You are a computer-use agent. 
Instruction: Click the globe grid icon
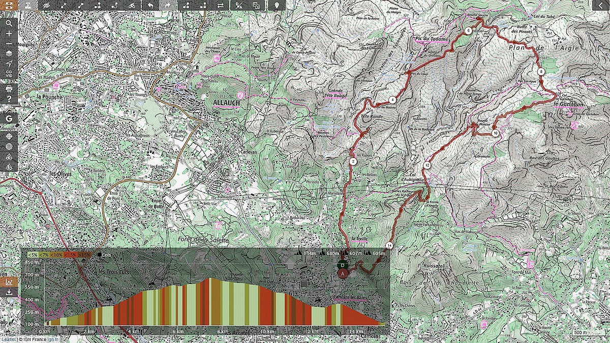point(9,146)
